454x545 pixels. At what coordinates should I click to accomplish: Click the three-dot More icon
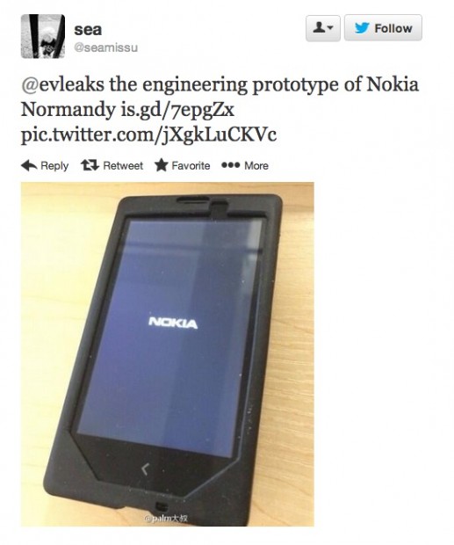coord(230,165)
